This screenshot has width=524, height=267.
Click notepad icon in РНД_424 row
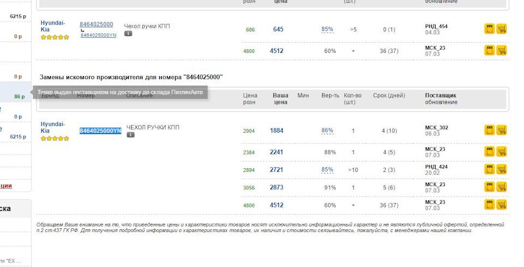tap(489, 169)
